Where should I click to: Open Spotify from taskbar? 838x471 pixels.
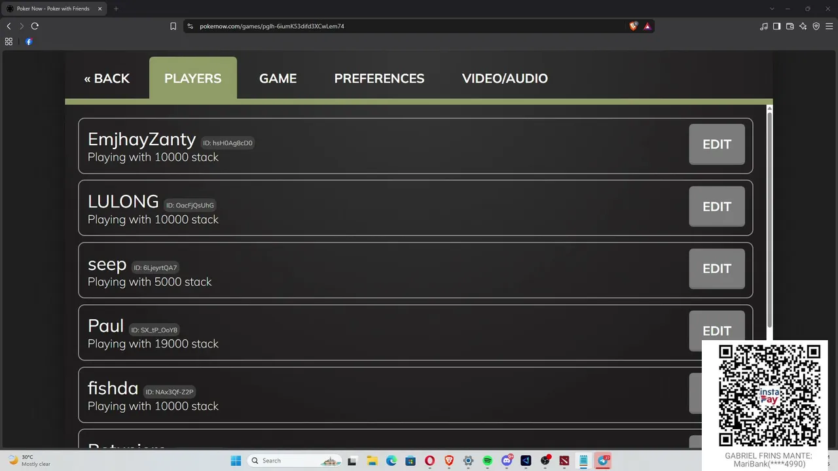click(487, 461)
